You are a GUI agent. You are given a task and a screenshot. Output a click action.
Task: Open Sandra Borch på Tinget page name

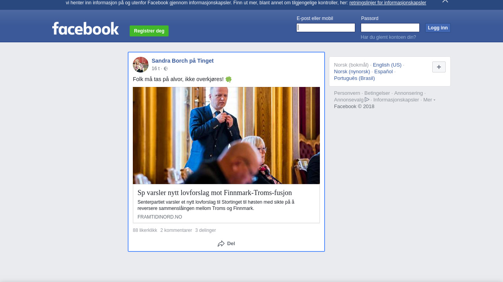pos(183,61)
